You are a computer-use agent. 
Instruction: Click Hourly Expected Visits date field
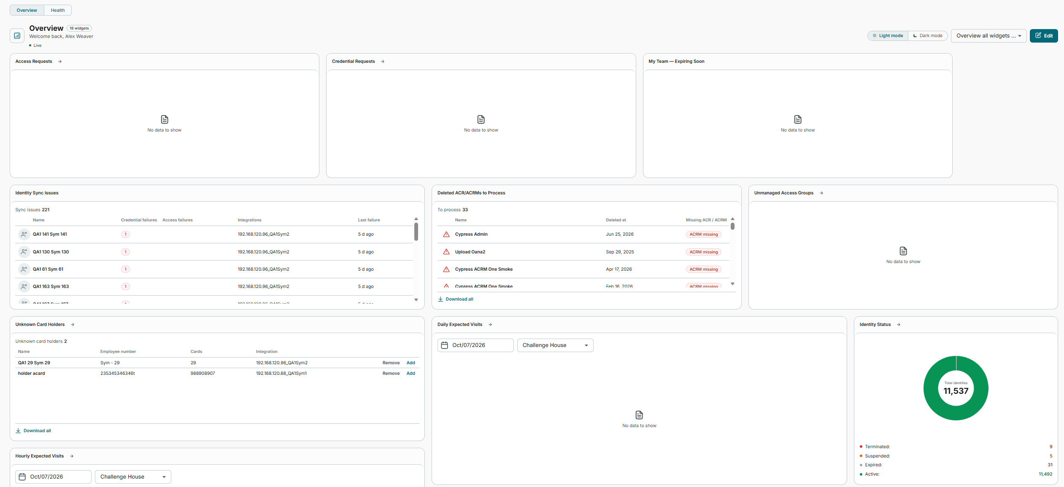coord(53,477)
